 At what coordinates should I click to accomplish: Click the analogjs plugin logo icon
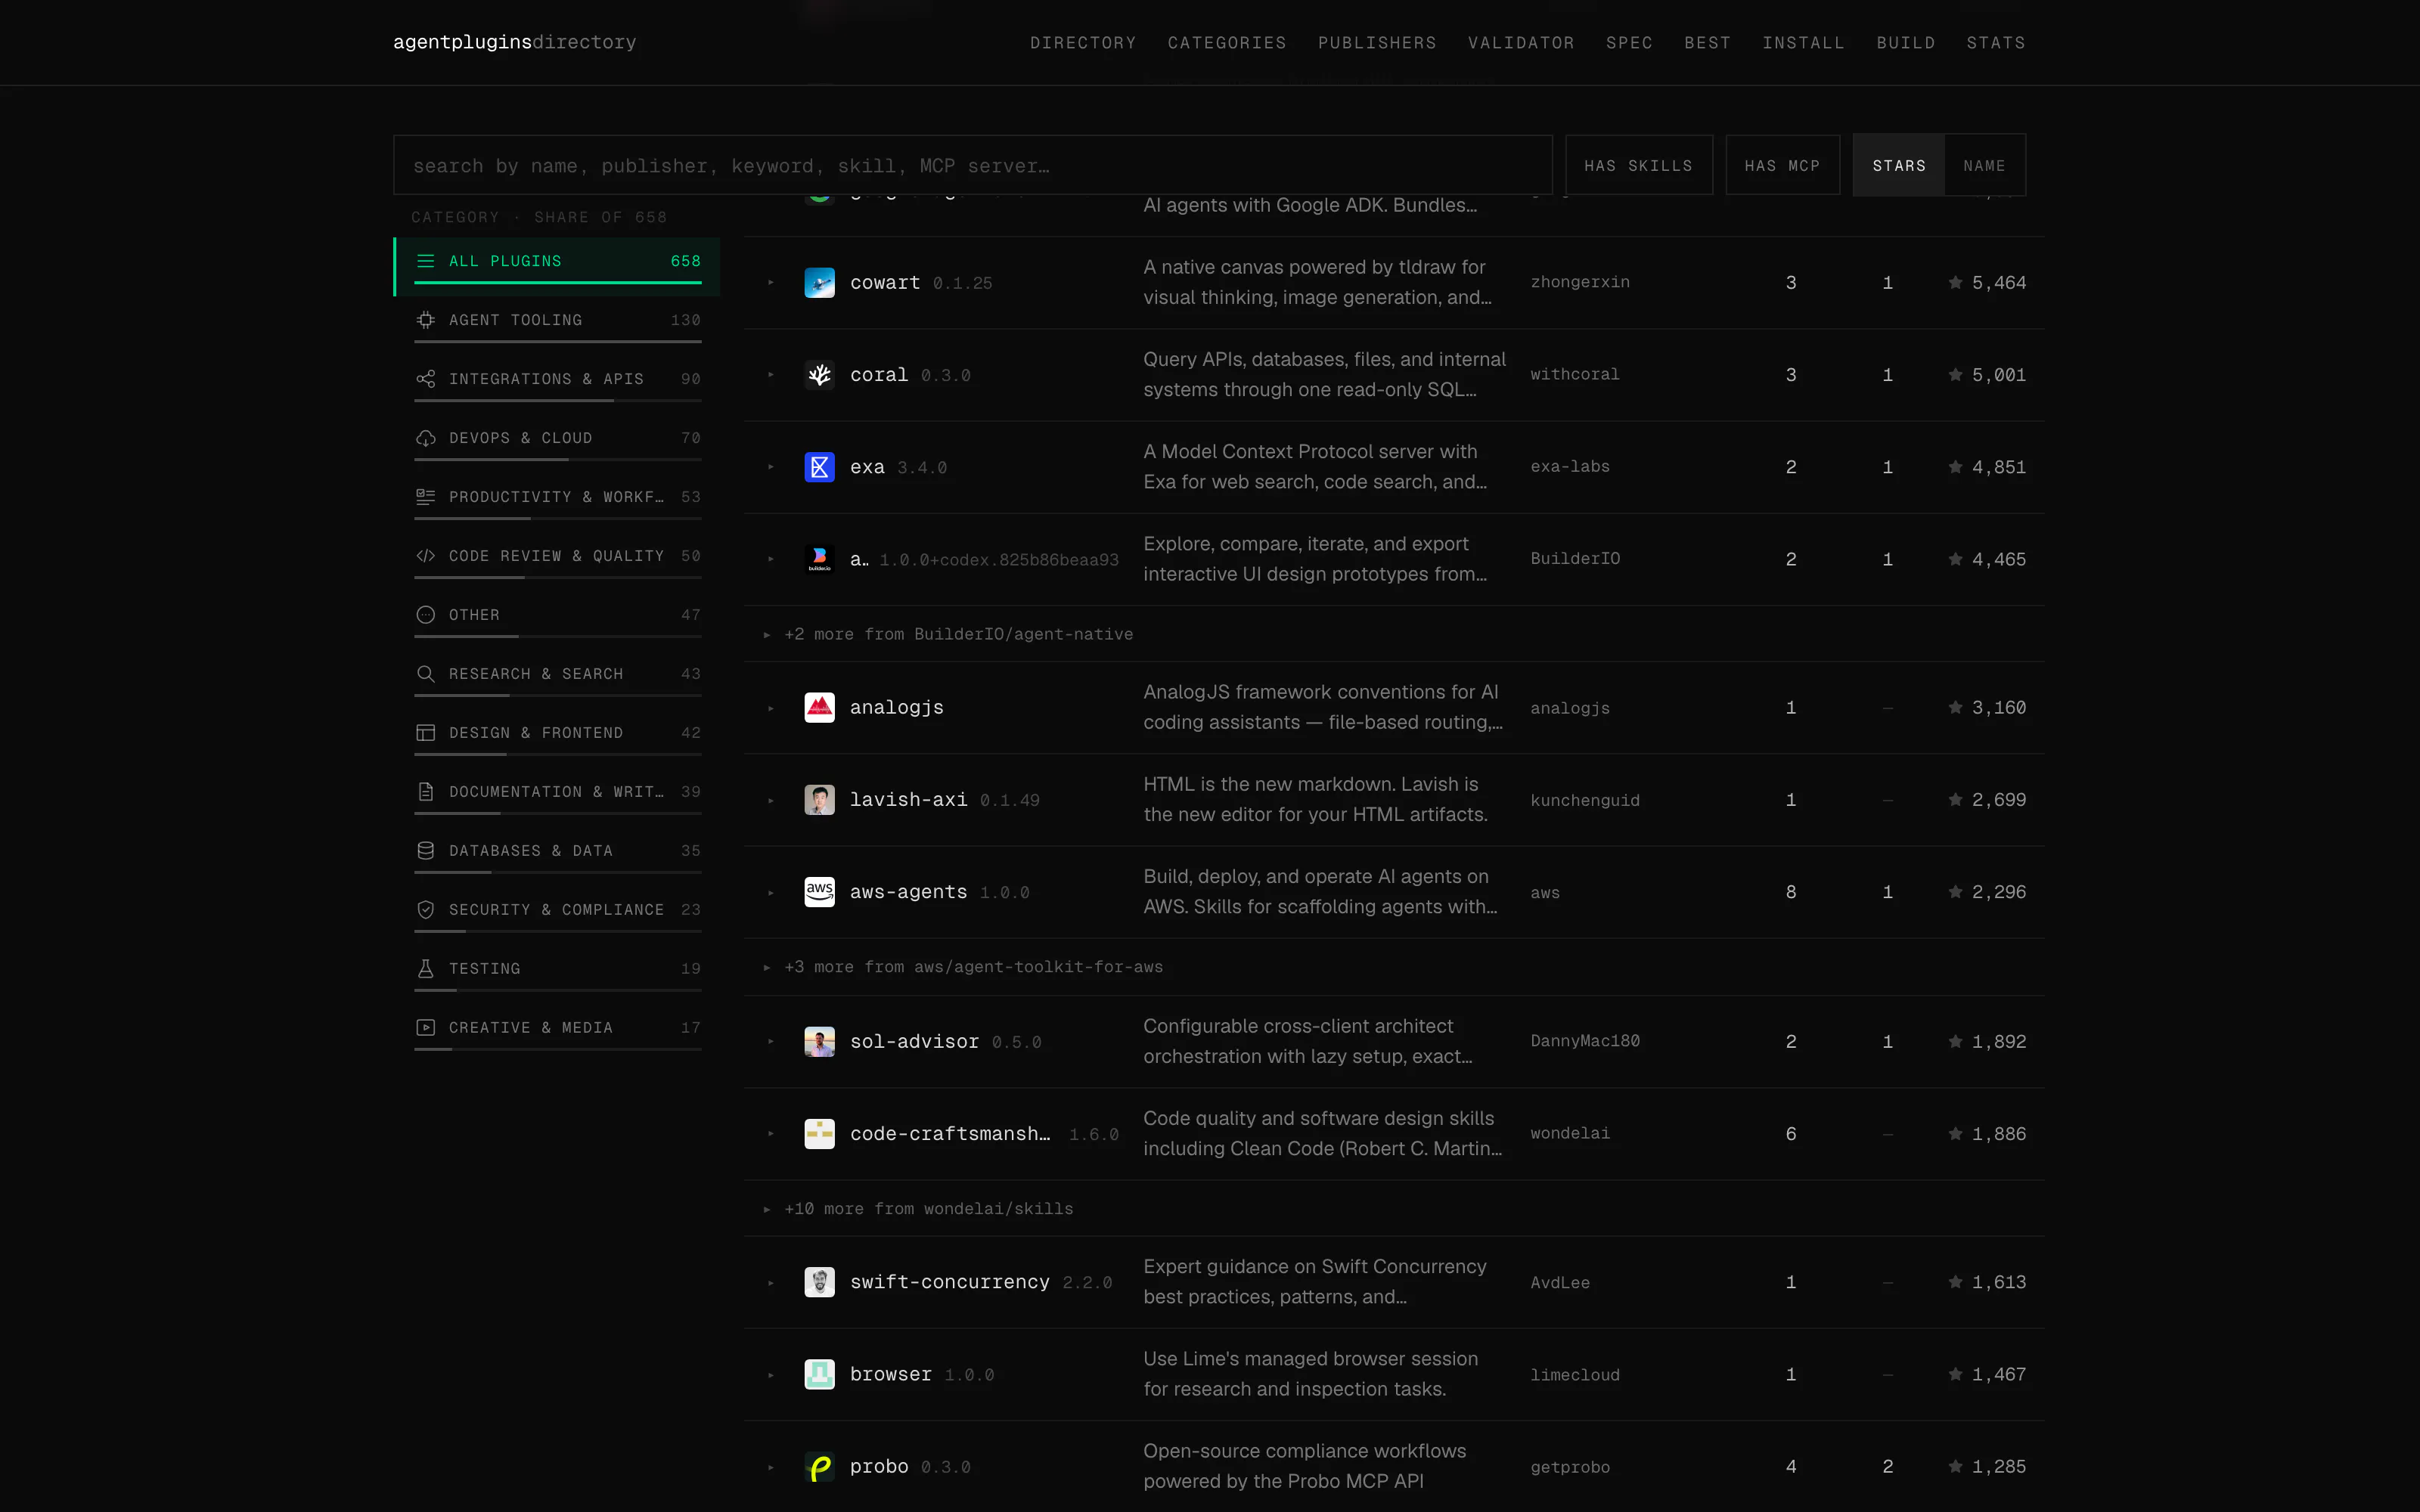tap(819, 708)
